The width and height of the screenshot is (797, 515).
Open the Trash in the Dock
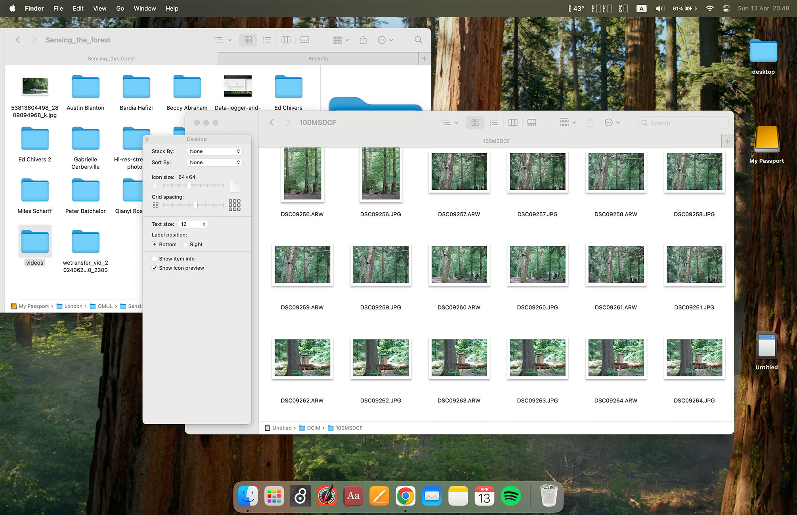pyautogui.click(x=549, y=496)
